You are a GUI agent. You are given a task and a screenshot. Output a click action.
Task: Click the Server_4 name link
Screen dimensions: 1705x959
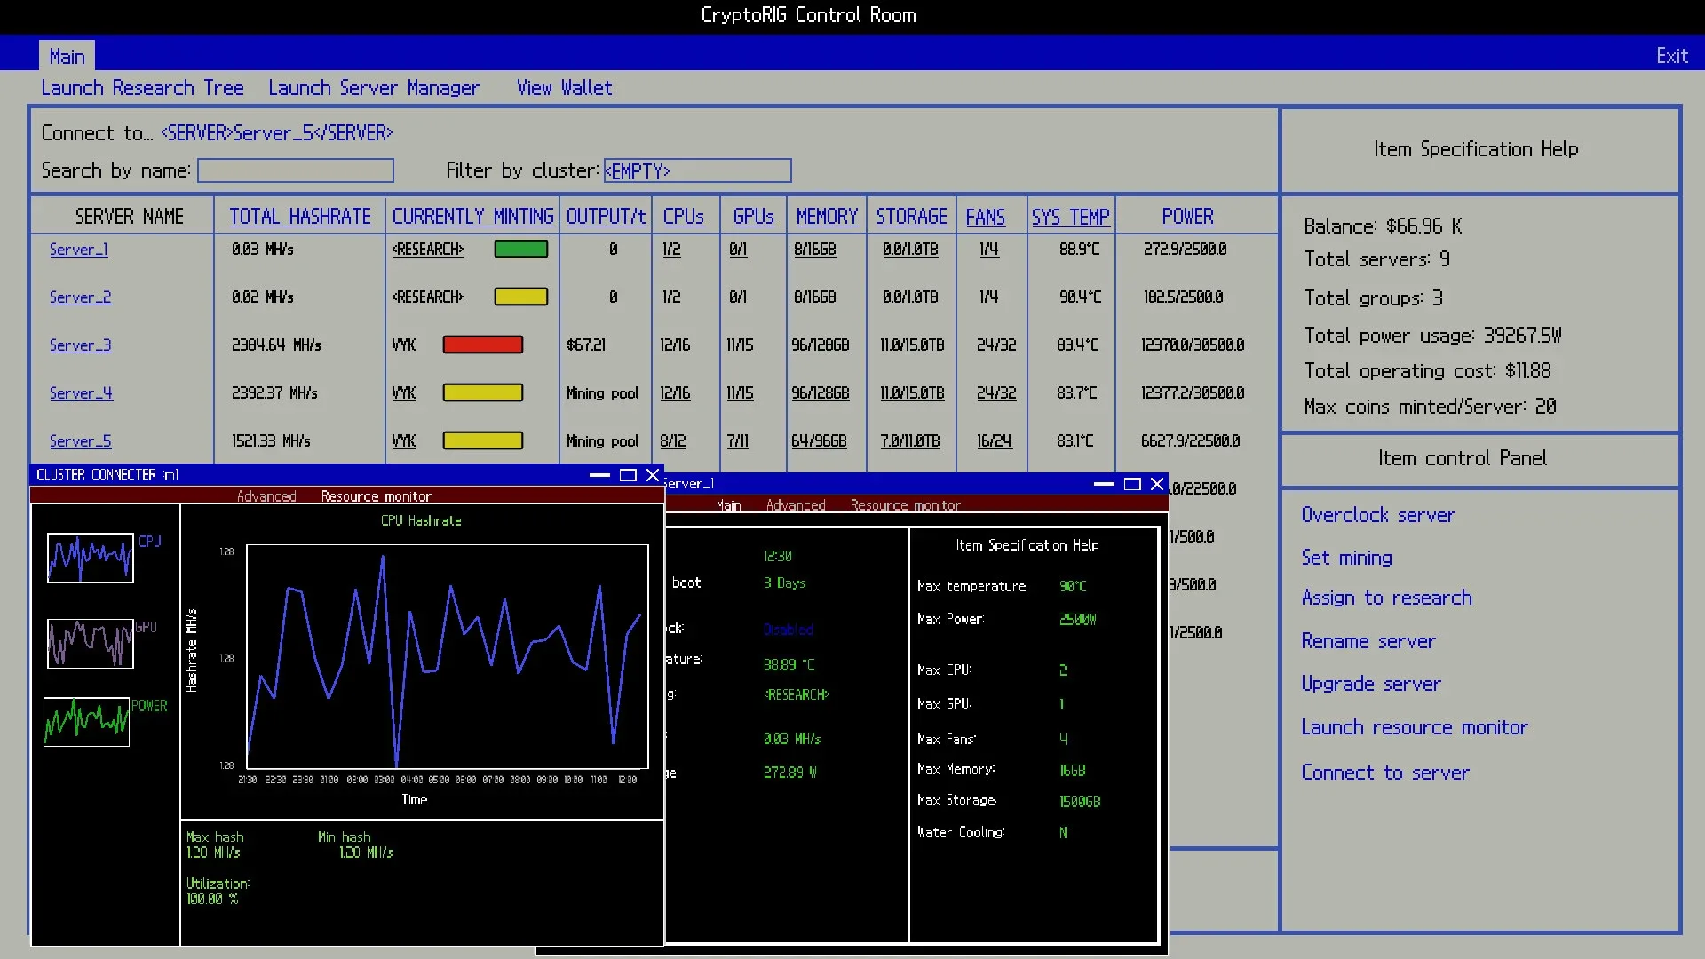pyautogui.click(x=81, y=393)
